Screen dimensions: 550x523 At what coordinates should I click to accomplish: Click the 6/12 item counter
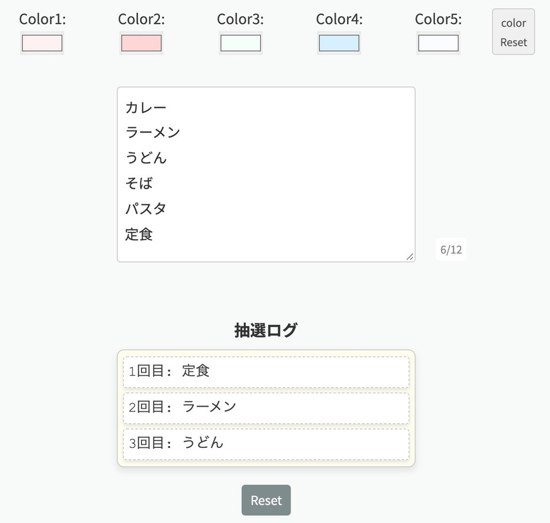(x=451, y=249)
